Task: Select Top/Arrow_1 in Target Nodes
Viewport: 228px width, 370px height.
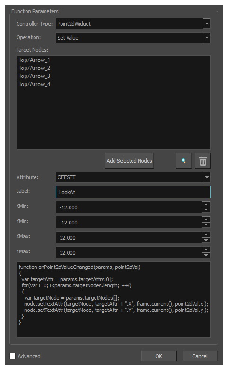Action: click(x=34, y=60)
